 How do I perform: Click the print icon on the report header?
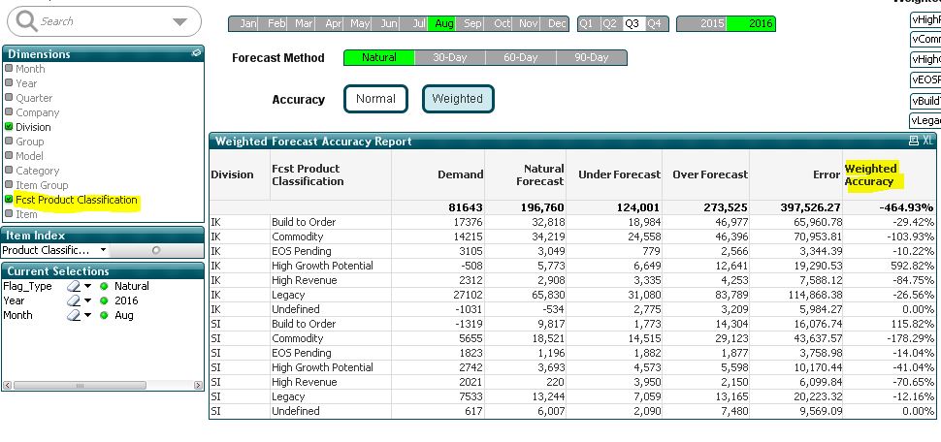[913, 142]
